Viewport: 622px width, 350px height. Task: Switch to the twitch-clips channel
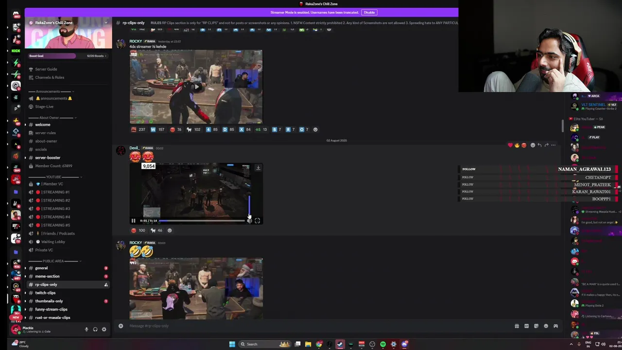click(45, 293)
